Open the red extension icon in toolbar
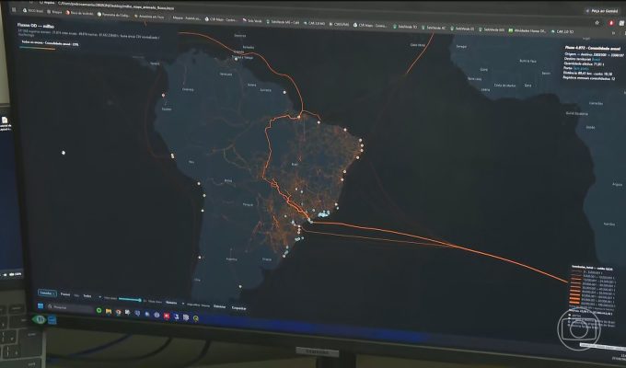Viewport: 626px width, 368px height. click(611, 23)
